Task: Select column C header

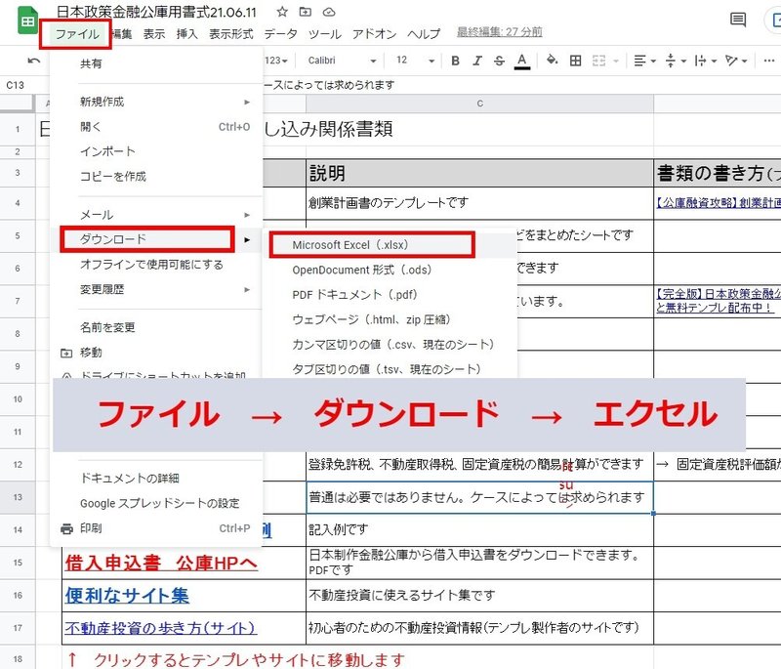Action: tap(479, 104)
